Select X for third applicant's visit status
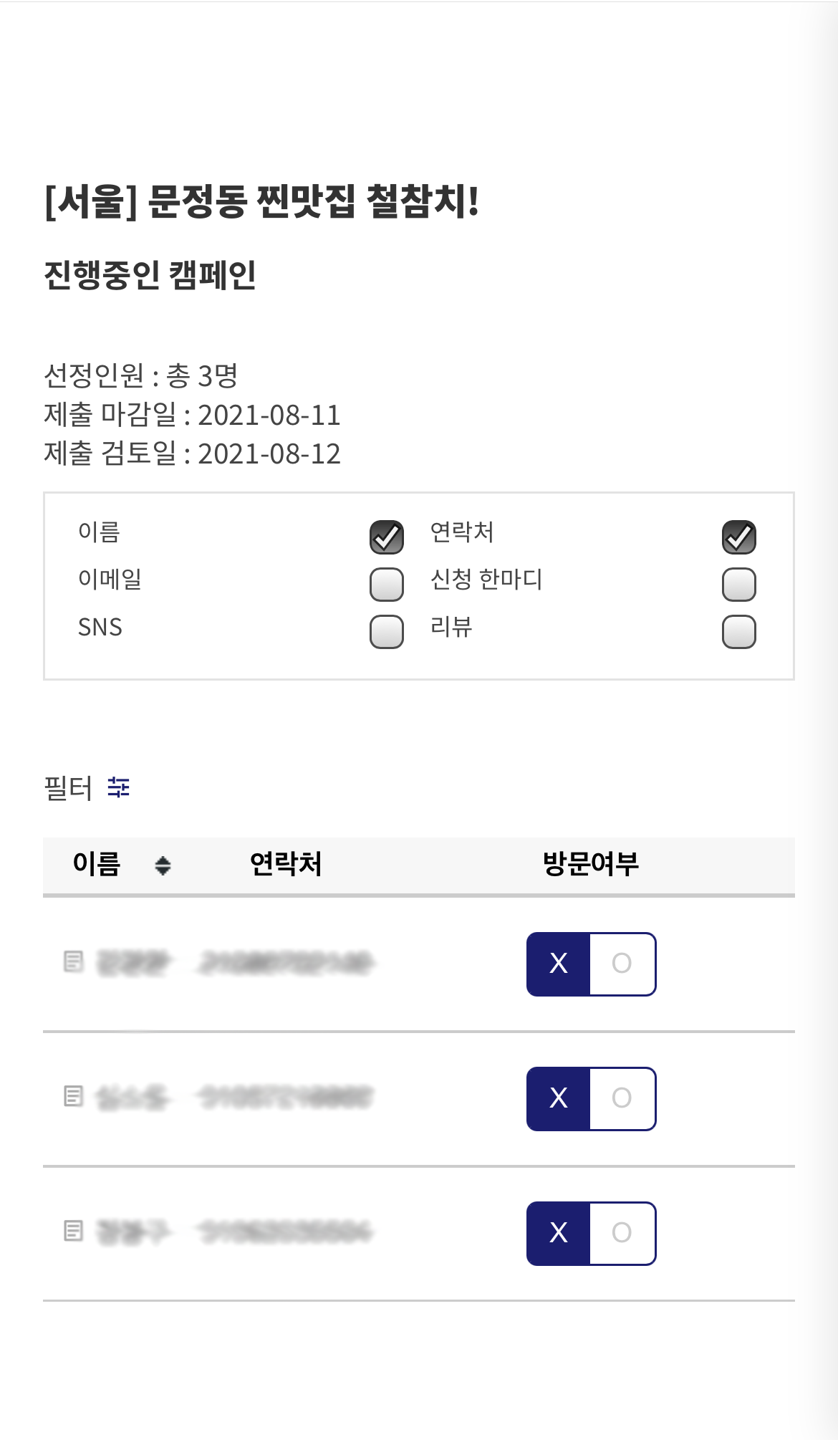Viewport: 838px width, 1440px height. [x=559, y=1233]
